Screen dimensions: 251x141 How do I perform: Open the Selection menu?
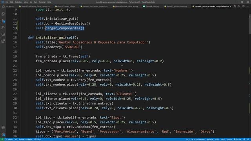pos(18,2)
